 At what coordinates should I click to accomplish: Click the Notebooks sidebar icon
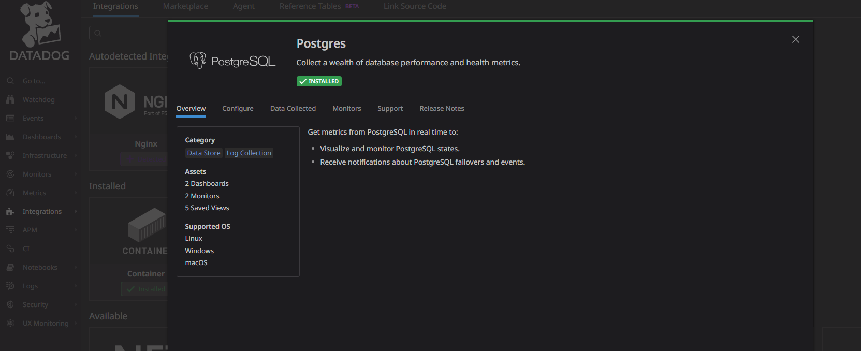pos(10,267)
